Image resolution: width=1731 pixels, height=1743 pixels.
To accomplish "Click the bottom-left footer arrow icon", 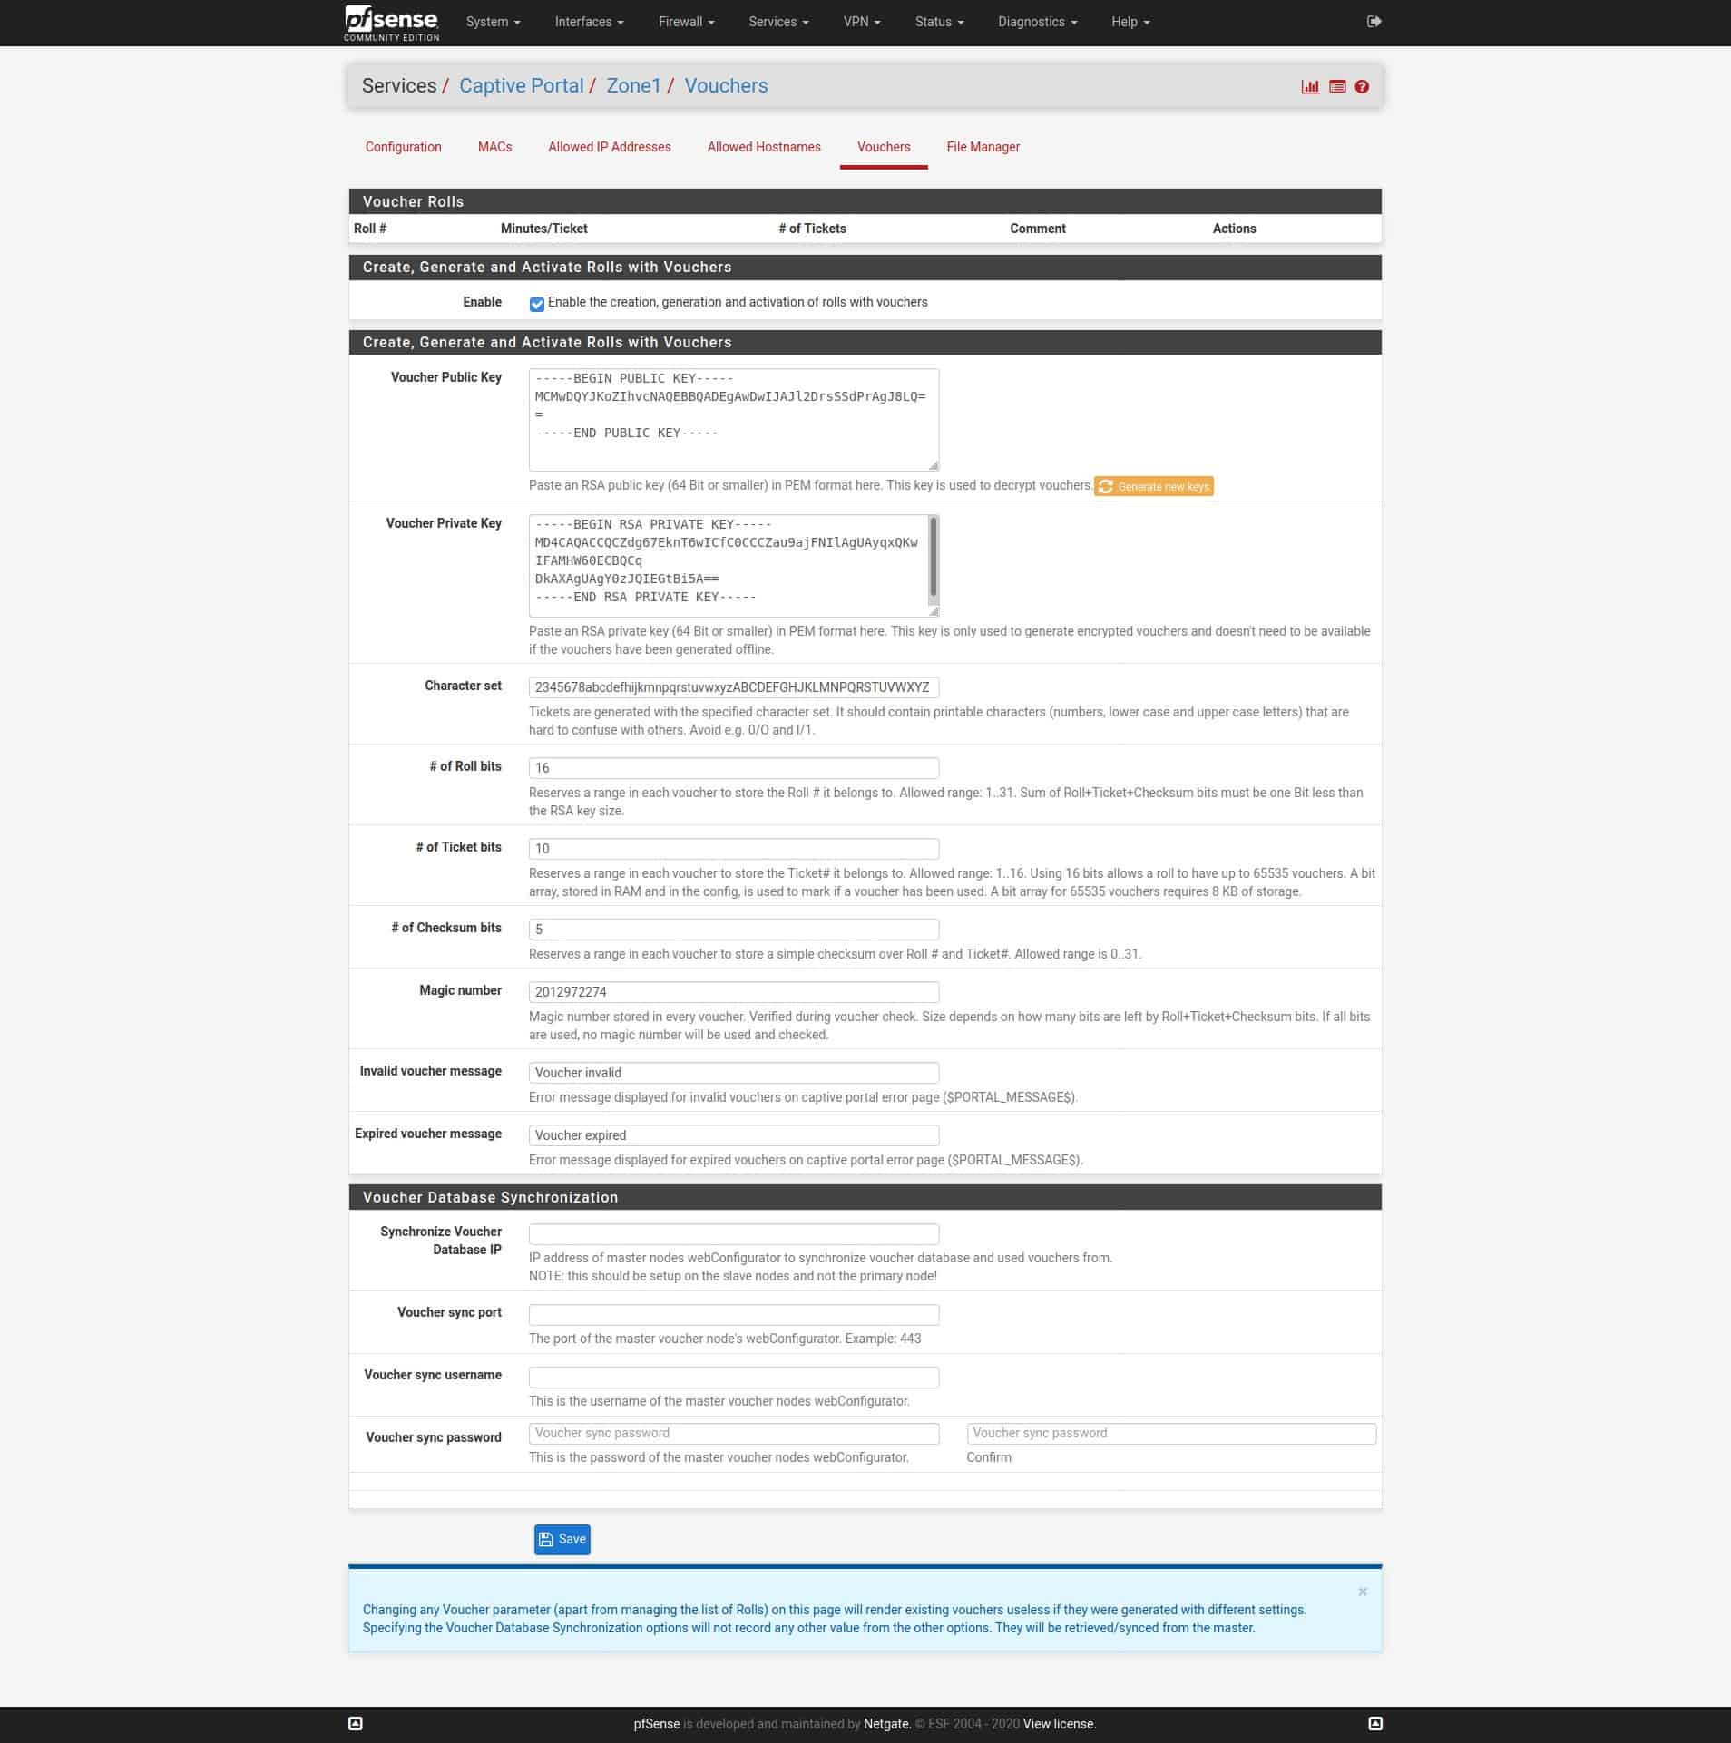I will click(356, 1723).
